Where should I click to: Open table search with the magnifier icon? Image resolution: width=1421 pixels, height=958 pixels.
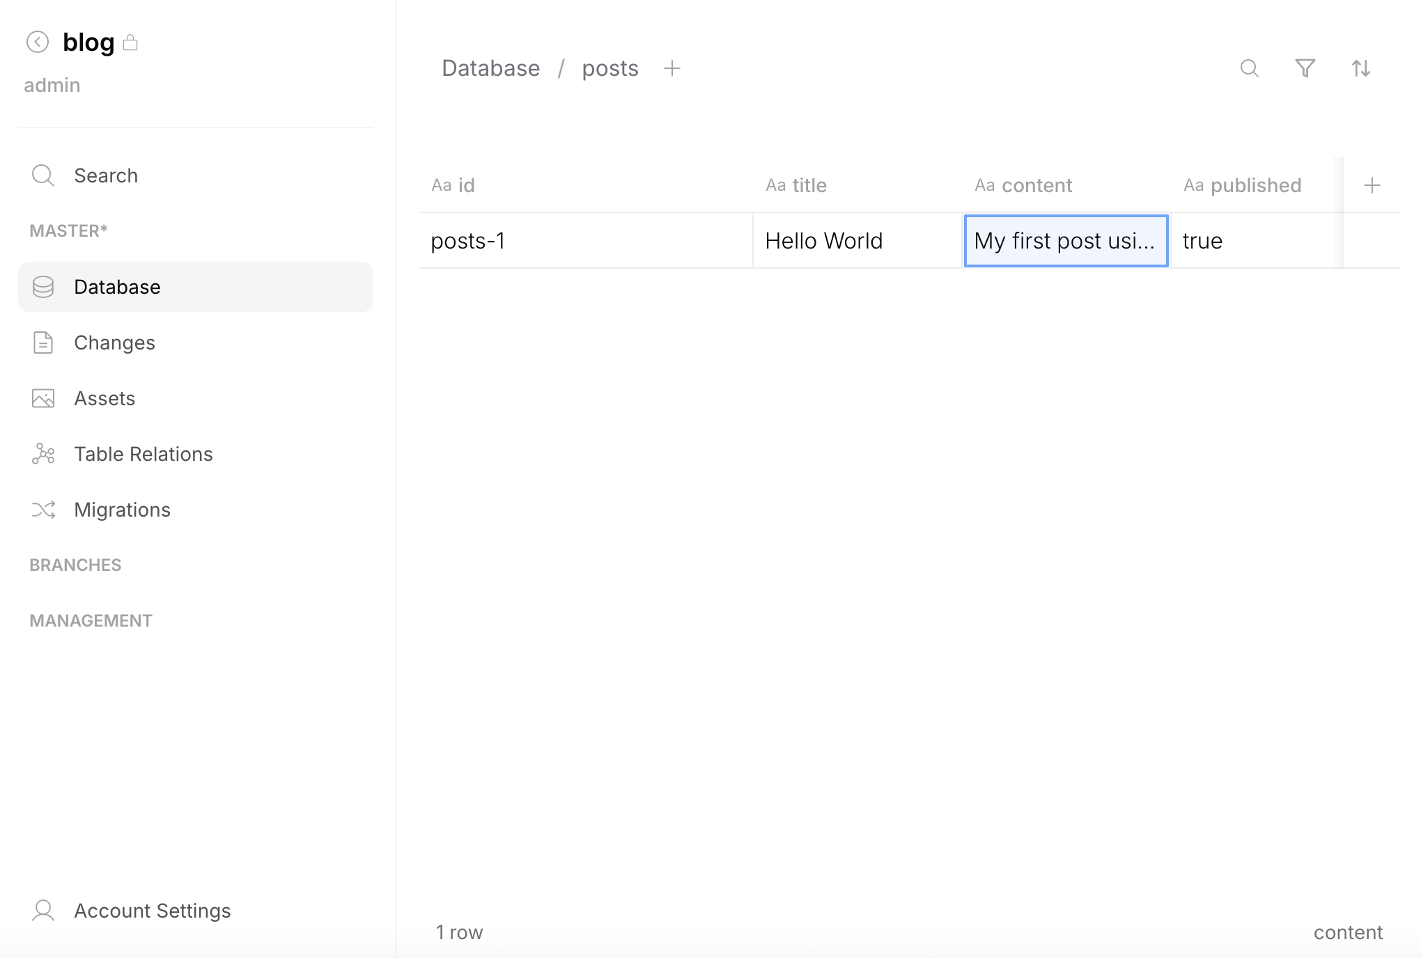pyautogui.click(x=1249, y=69)
